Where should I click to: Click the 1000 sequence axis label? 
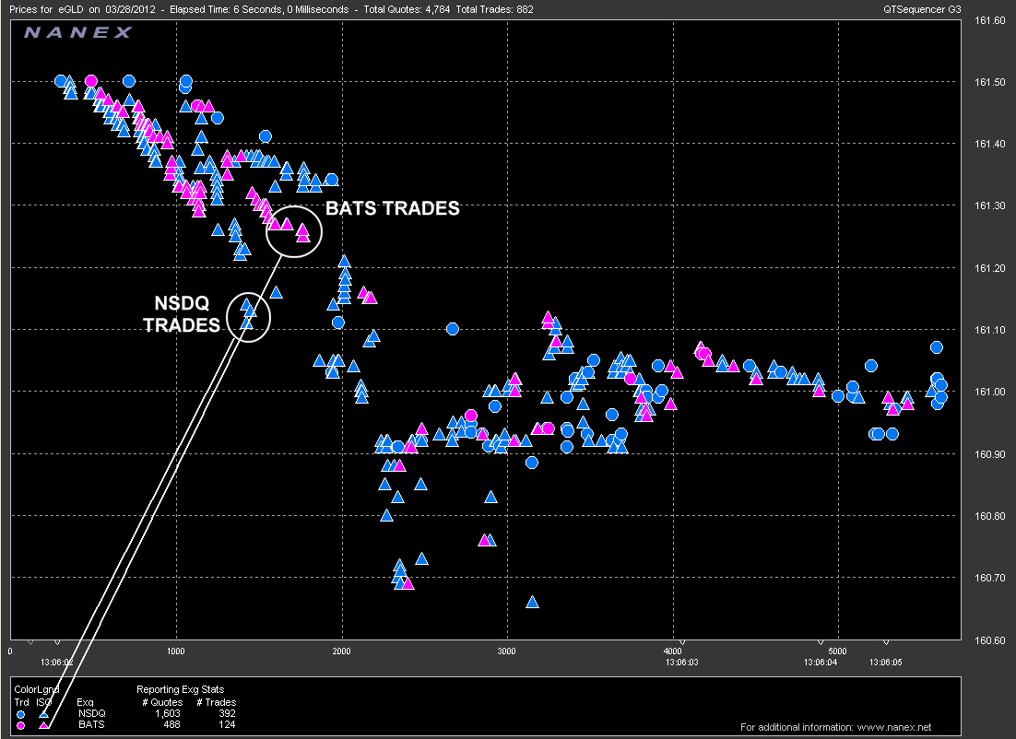[176, 651]
